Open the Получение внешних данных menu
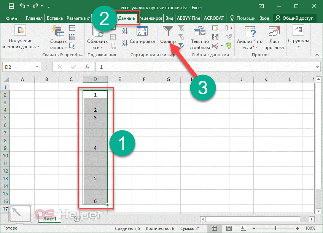Image resolution: width=323 pixels, height=233 pixels. 21,37
